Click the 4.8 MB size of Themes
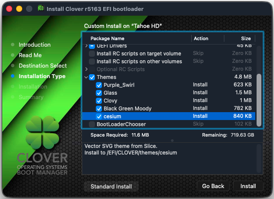The image size is (274, 199). (x=243, y=77)
